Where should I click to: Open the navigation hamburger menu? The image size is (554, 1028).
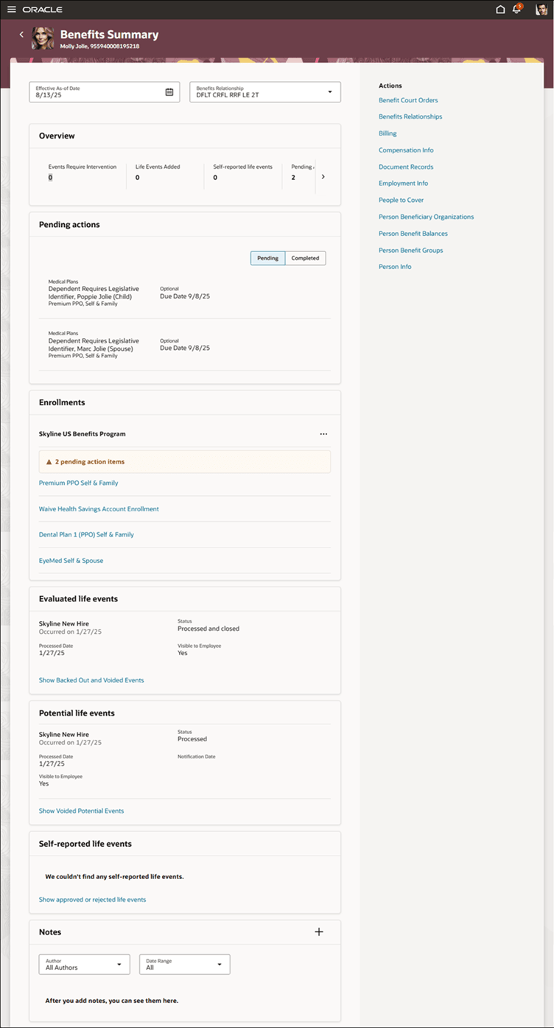pos(11,9)
